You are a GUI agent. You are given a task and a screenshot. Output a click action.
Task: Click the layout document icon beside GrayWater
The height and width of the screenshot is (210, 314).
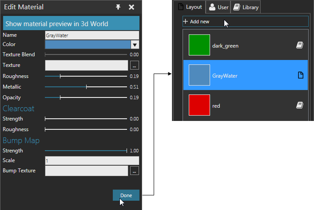(300, 75)
